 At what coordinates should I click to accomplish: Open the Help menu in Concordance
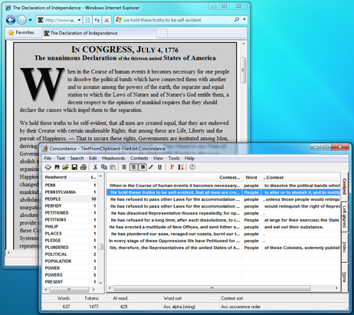click(x=189, y=158)
